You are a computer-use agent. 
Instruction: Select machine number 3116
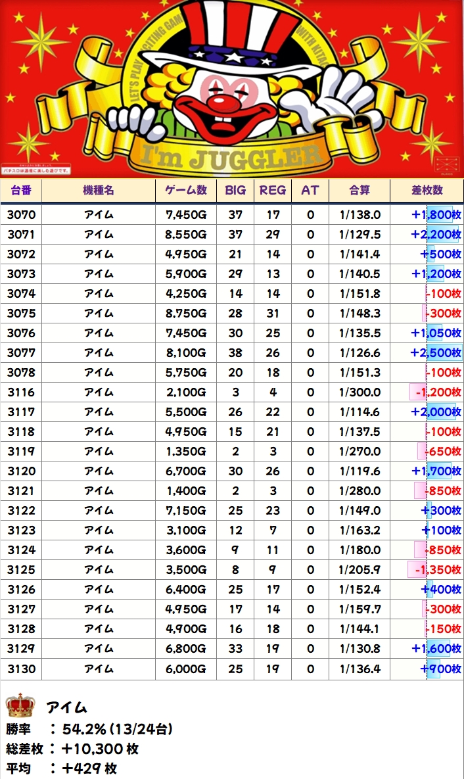22,392
